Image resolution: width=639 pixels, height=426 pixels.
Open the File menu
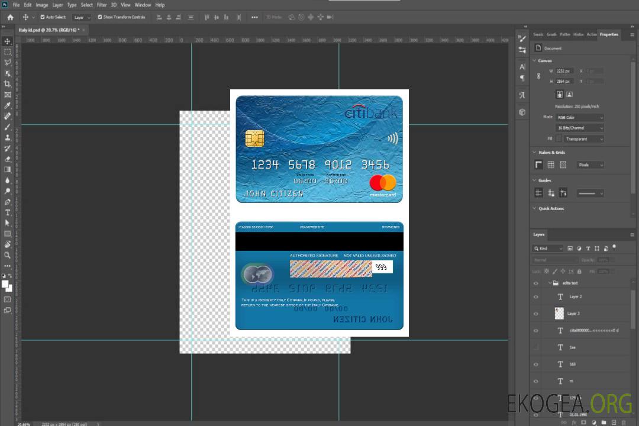16,5
